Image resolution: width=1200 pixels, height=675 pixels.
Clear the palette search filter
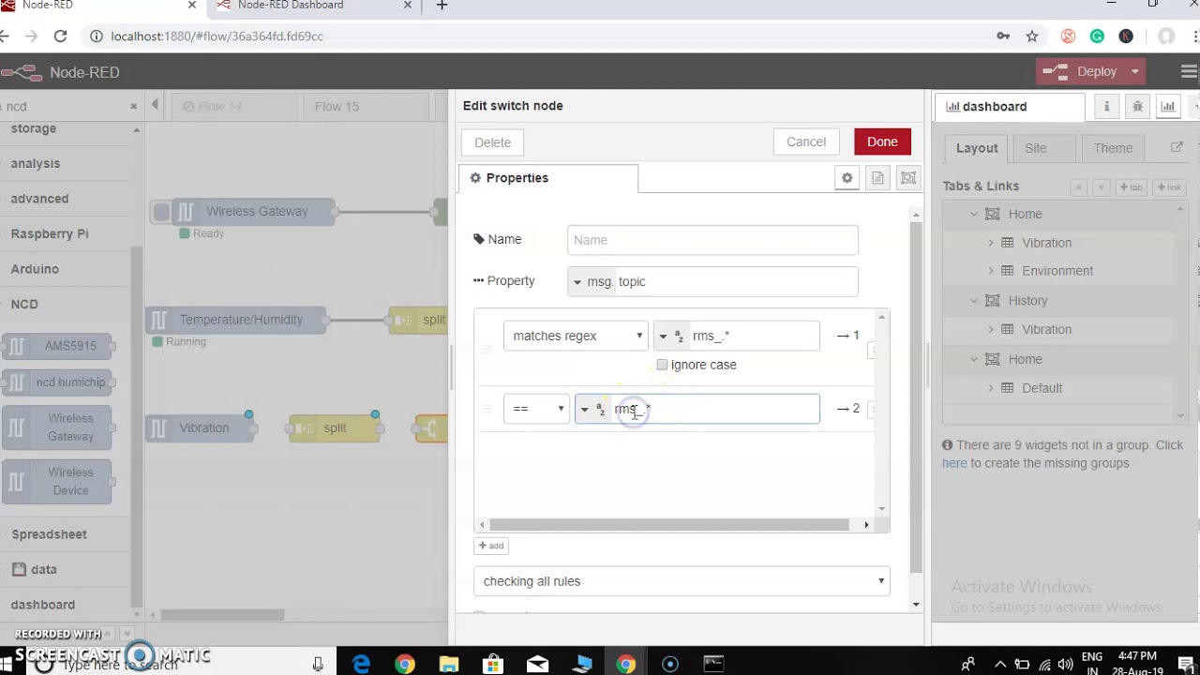(133, 107)
